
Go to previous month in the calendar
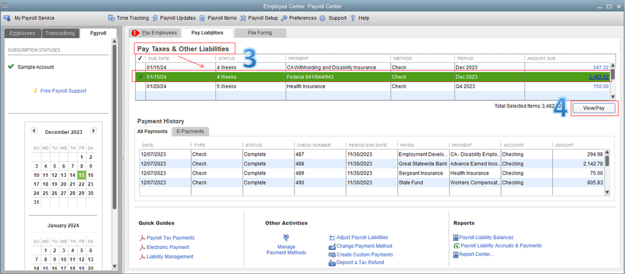pyautogui.click(x=34, y=131)
